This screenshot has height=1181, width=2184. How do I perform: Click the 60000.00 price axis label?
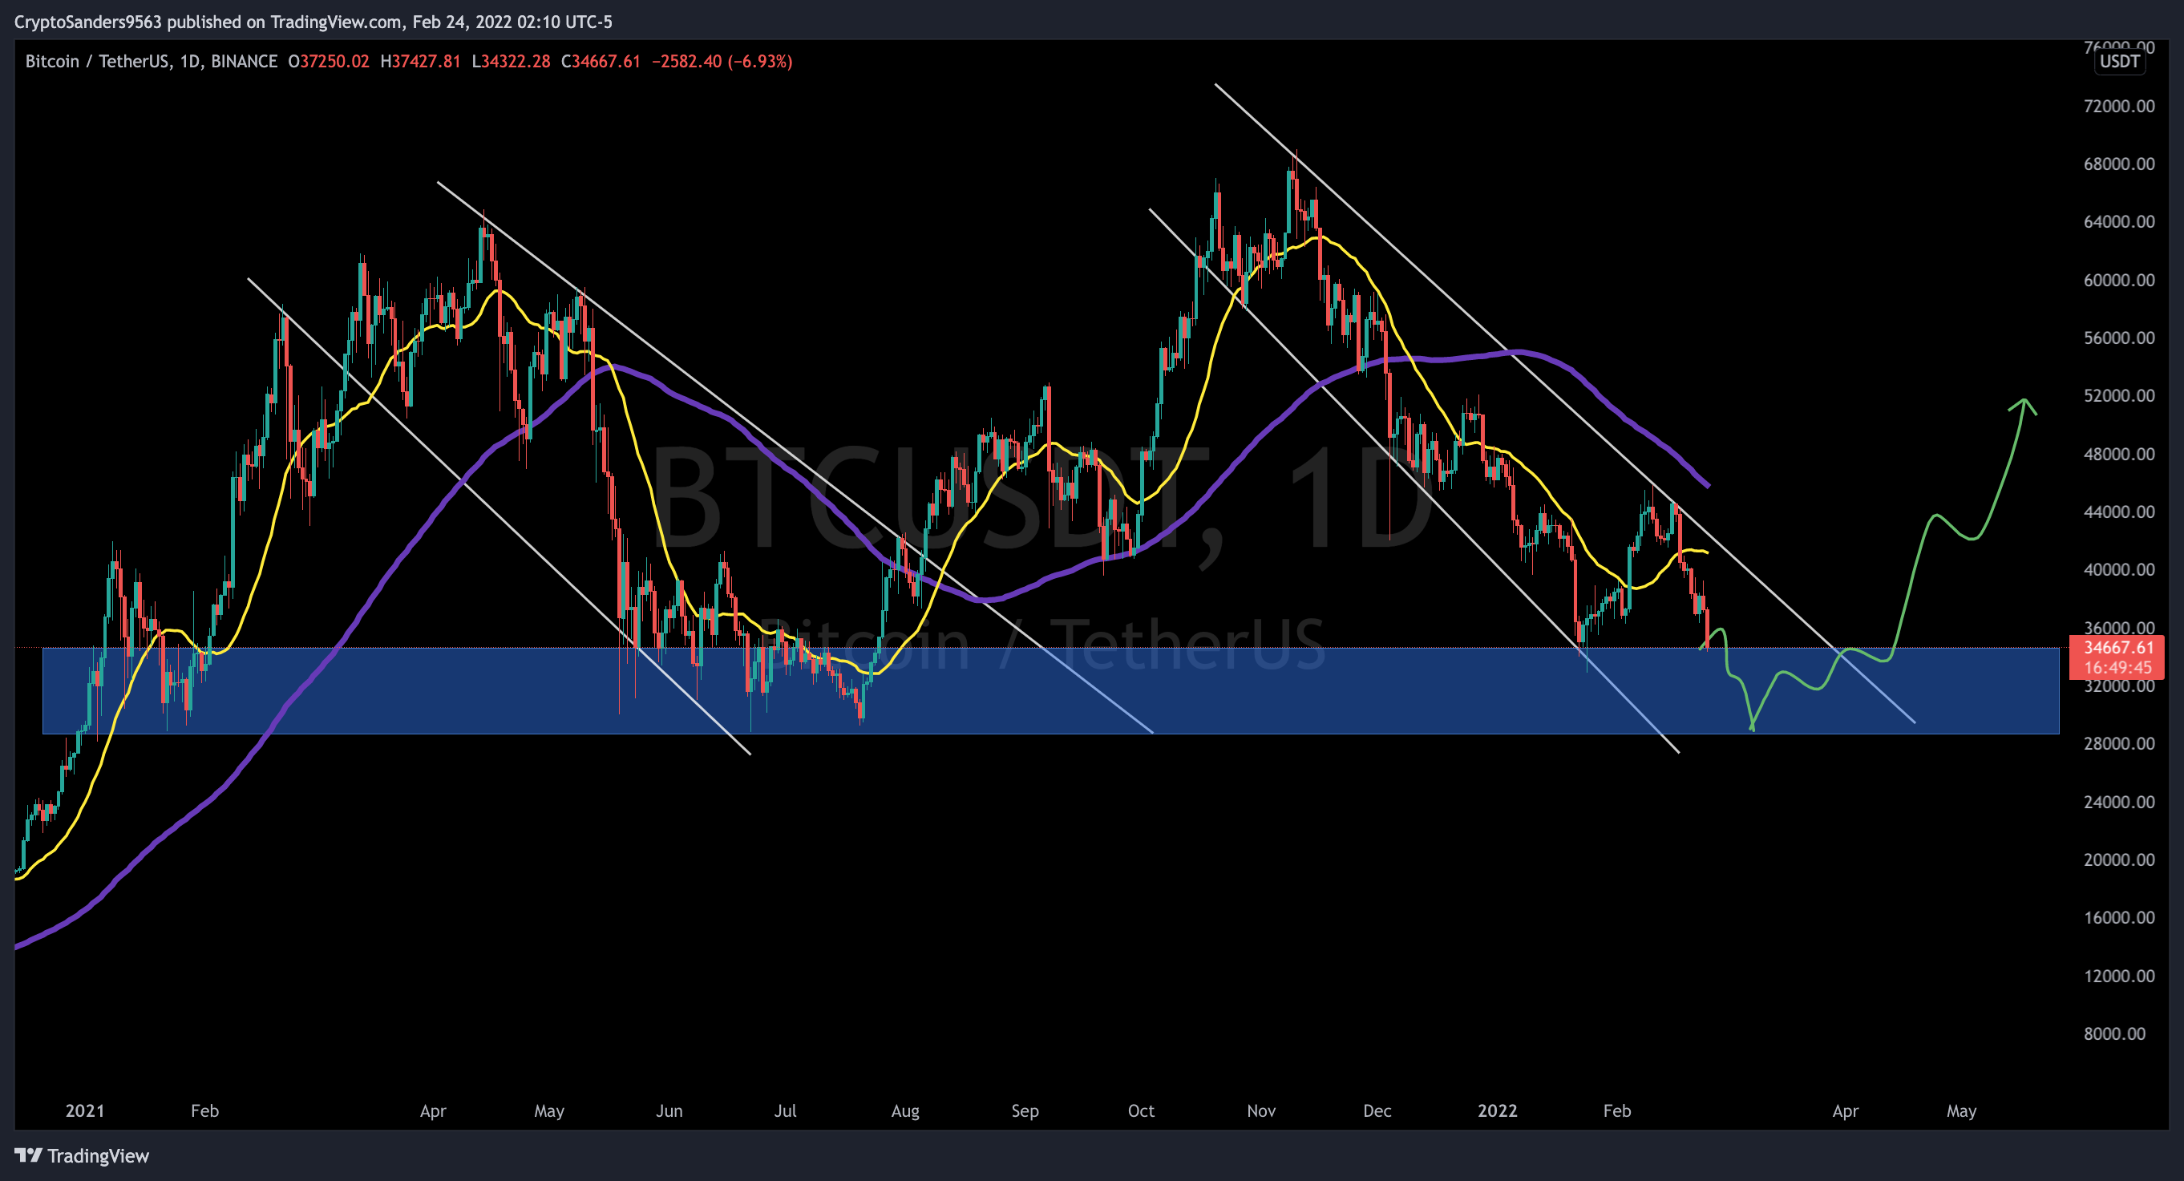point(2119,280)
